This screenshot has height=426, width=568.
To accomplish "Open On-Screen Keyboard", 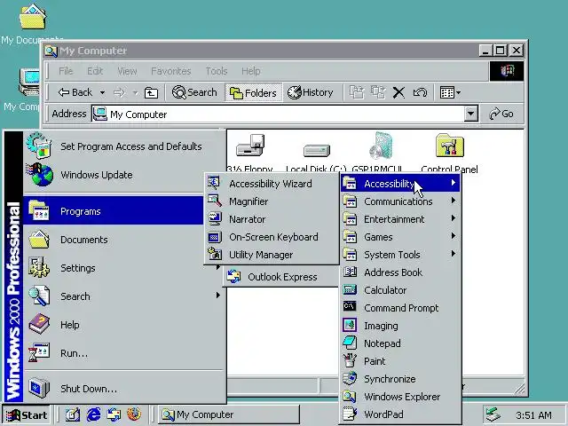I will coord(272,237).
